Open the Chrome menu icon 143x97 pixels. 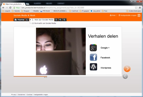(140, 8)
